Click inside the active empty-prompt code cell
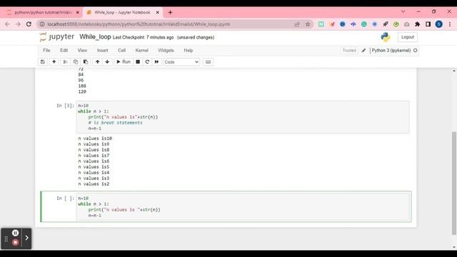 point(243,206)
